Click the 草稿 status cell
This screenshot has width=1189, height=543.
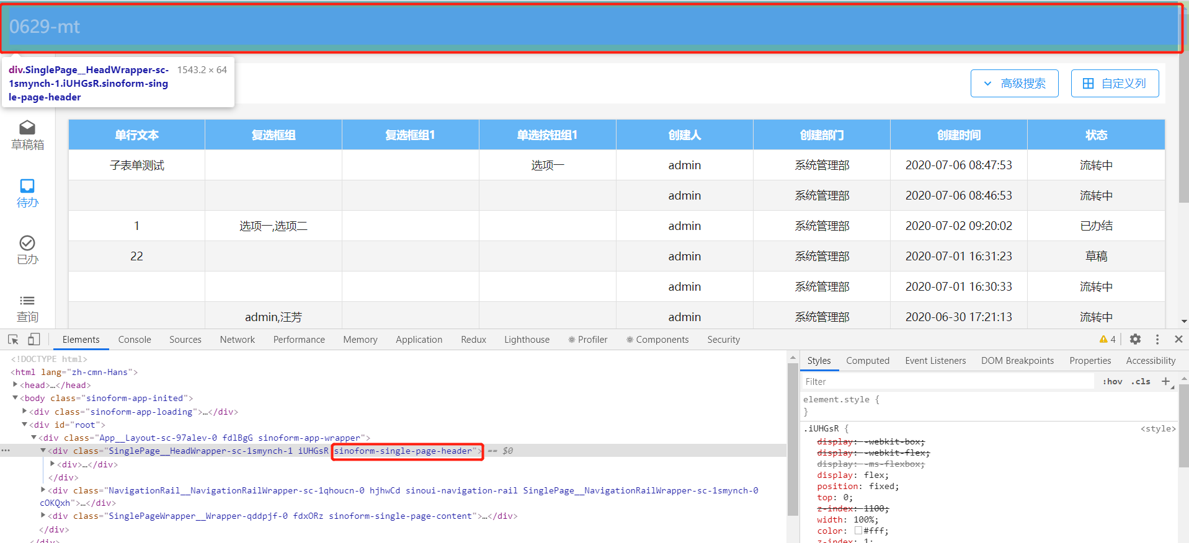[x=1096, y=256]
